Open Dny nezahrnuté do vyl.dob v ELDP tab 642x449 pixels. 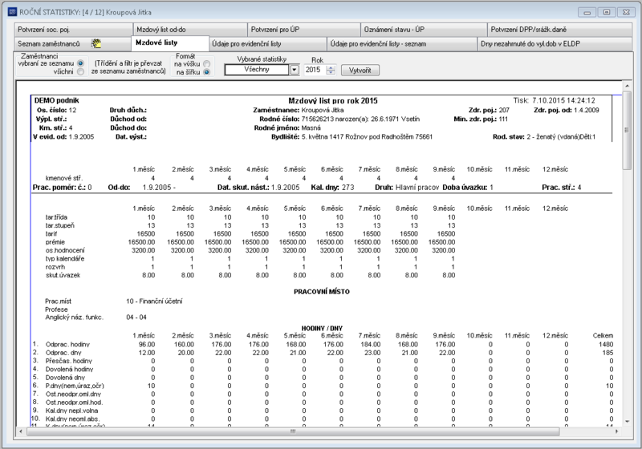(555, 44)
